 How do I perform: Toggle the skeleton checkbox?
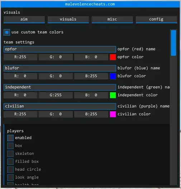tap(10, 154)
